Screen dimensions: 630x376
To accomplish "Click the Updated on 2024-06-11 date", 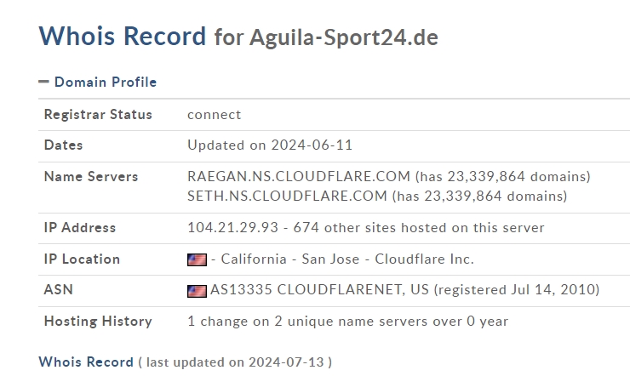I will [270, 145].
